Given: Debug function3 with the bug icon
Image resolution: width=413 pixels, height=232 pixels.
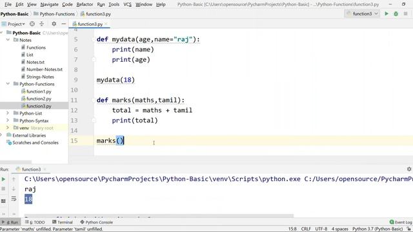Looking at the screenshot, I should point(396,14).
